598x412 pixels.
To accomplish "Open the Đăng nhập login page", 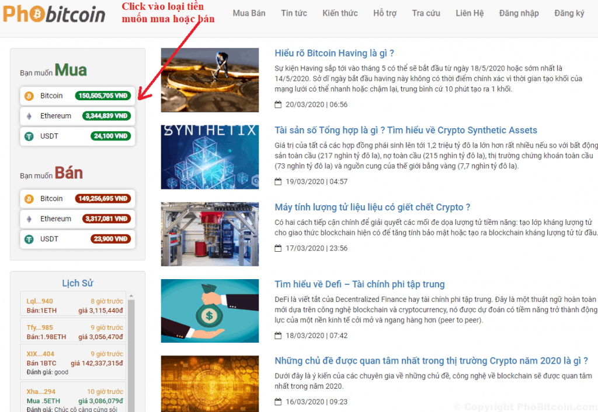I will (519, 13).
